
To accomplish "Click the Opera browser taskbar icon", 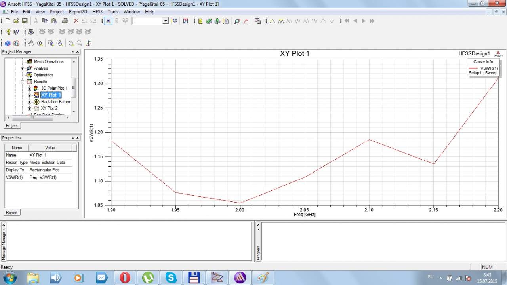I will click(x=125, y=278).
